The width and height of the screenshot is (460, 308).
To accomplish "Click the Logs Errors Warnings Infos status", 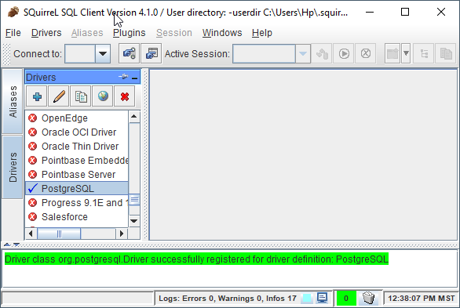I will coord(228,299).
